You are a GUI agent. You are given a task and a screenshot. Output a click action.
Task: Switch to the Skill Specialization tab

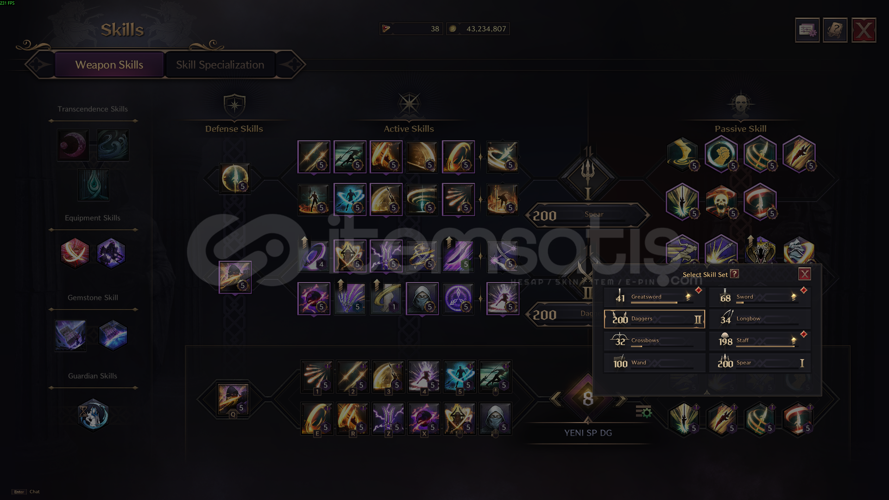[220, 65]
